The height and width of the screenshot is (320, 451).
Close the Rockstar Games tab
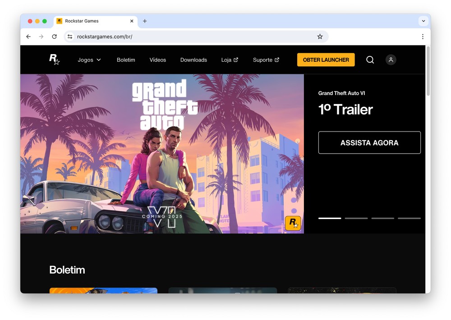pos(132,21)
